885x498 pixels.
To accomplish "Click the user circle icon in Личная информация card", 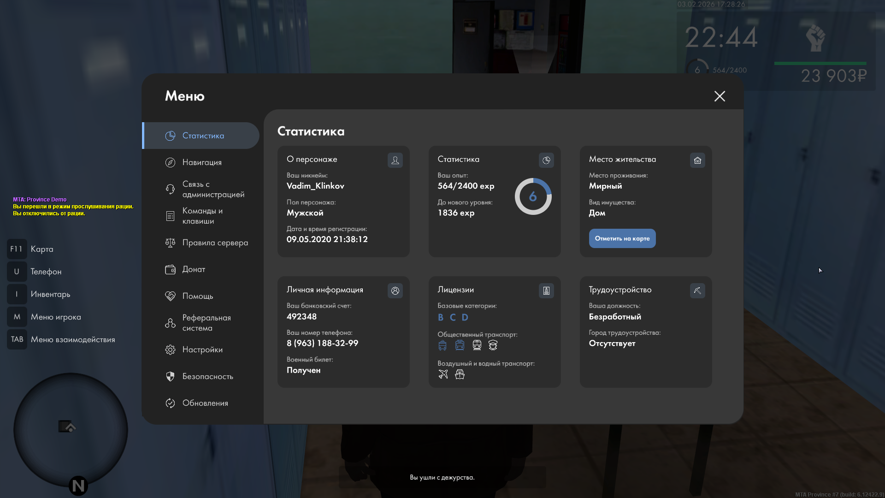I will point(395,290).
